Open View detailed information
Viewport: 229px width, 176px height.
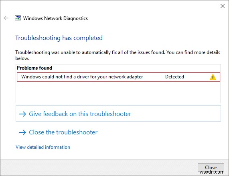43,147
